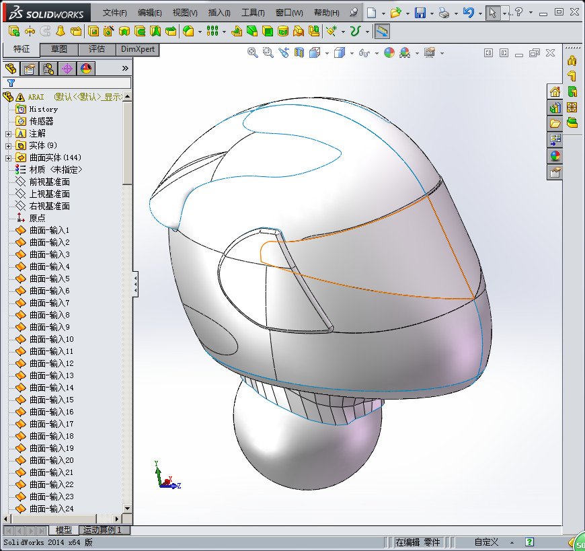Open the PropertyManager tab icon

pos(29,69)
